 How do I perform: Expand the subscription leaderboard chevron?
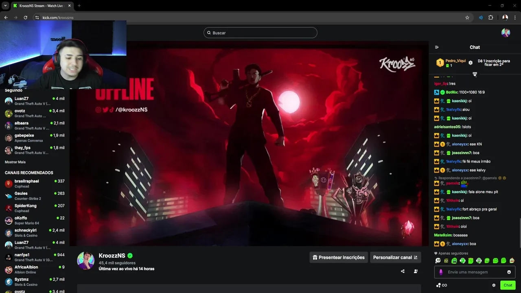point(475,74)
